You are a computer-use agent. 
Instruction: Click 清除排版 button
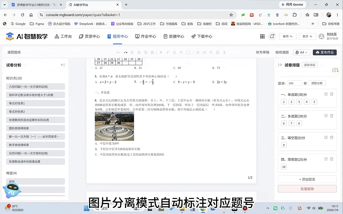click(x=310, y=65)
